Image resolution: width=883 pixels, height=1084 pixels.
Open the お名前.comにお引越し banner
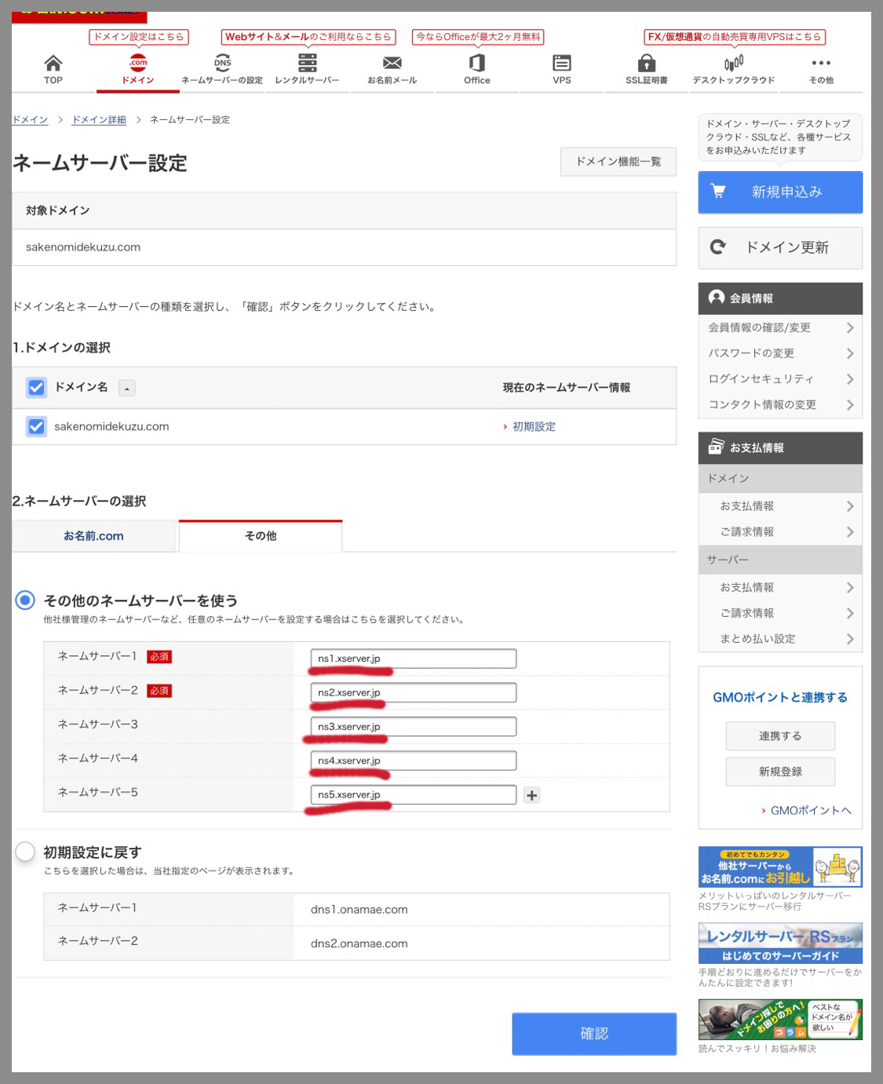[780, 867]
